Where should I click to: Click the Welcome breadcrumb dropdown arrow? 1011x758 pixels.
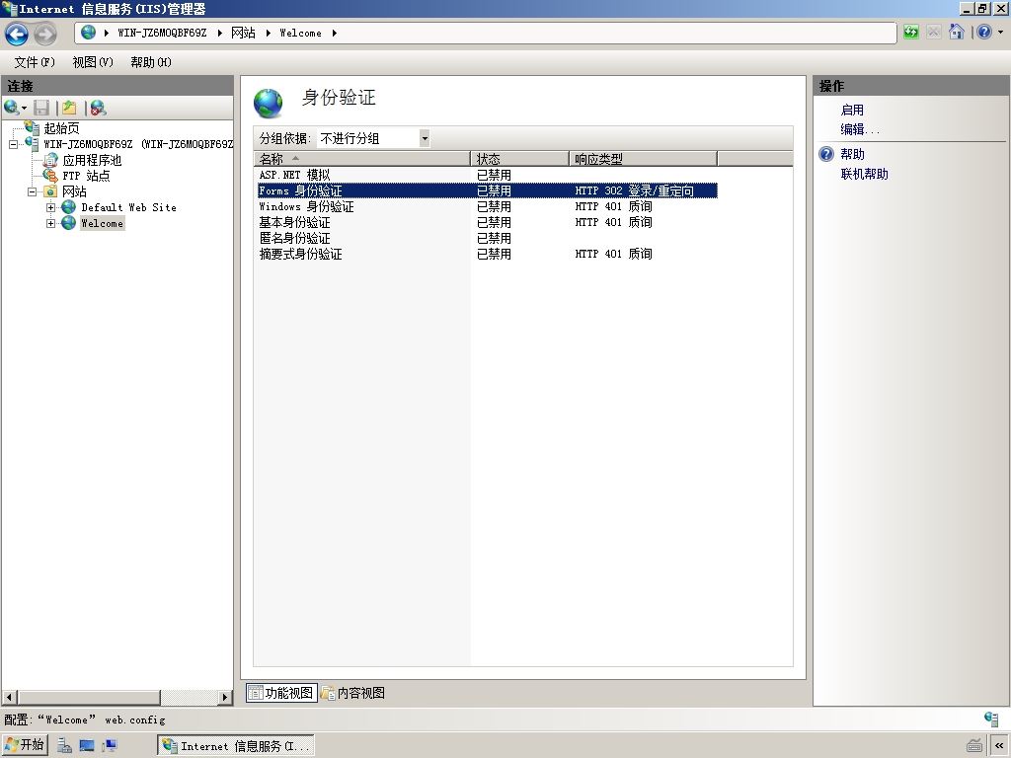click(x=334, y=33)
